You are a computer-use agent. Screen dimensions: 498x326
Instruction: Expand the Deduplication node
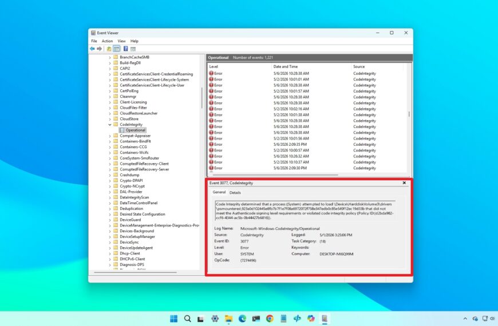110,209
